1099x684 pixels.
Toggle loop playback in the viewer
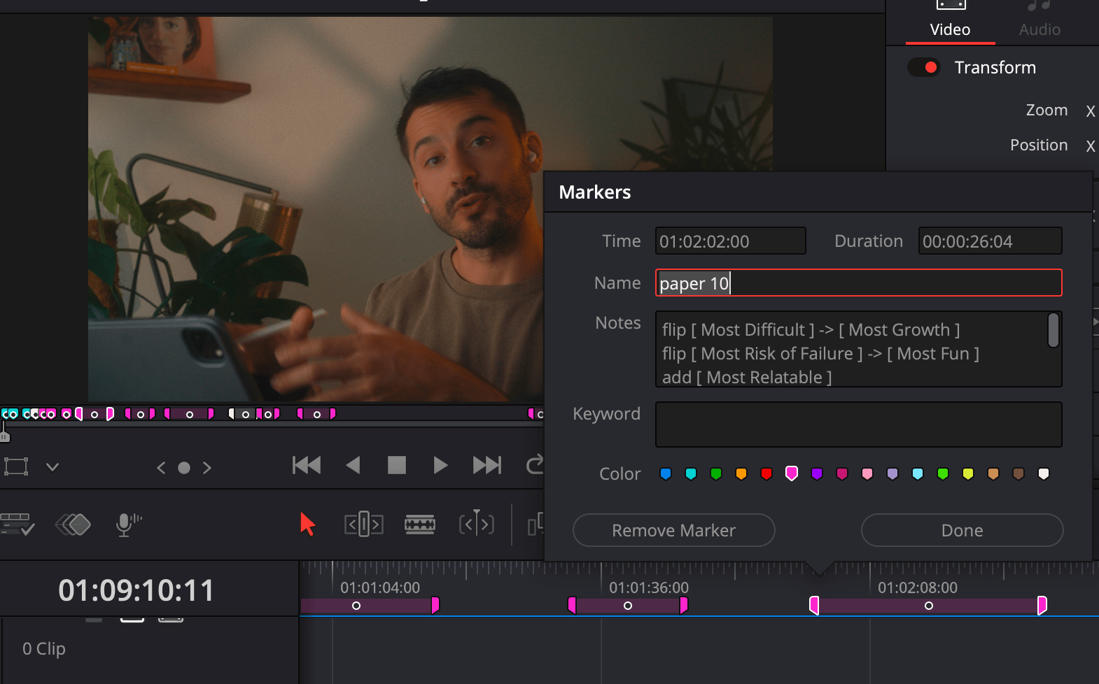point(535,465)
